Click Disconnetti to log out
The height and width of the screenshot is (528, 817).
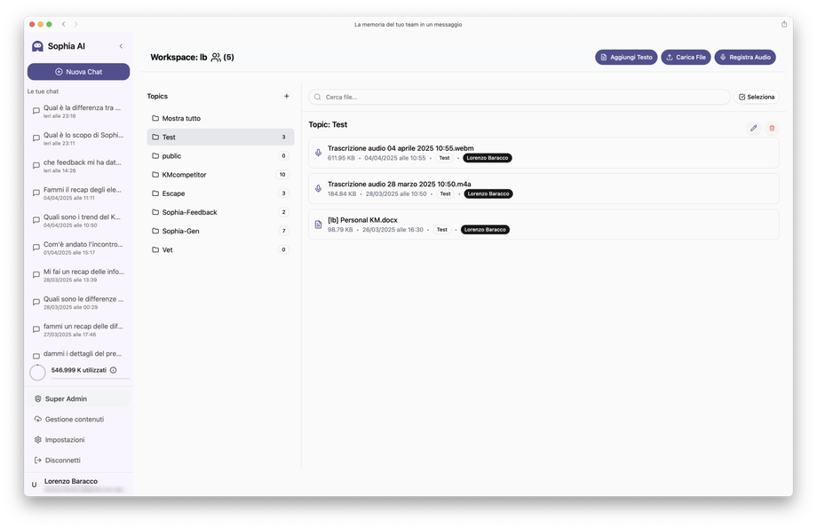click(78, 461)
